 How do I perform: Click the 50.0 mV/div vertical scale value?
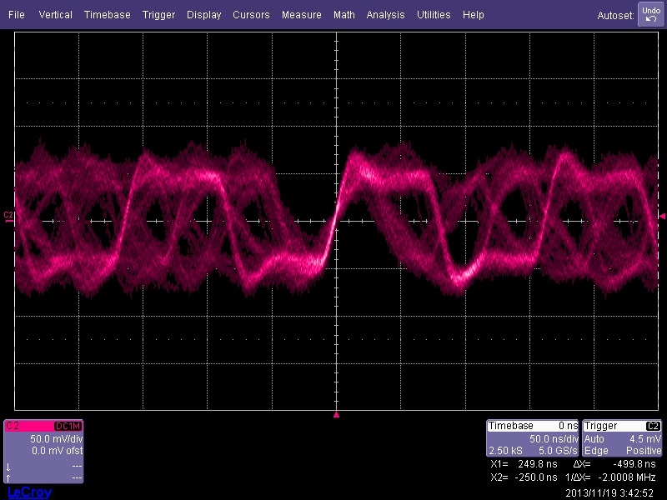[56, 438]
